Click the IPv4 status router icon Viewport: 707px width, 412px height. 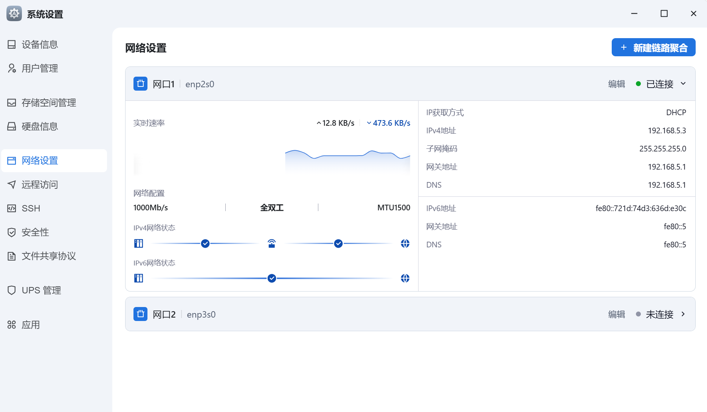(272, 244)
